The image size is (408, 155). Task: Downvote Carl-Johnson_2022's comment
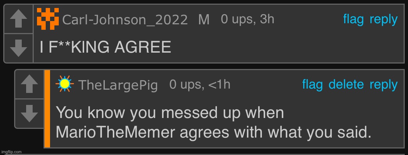tap(18, 48)
